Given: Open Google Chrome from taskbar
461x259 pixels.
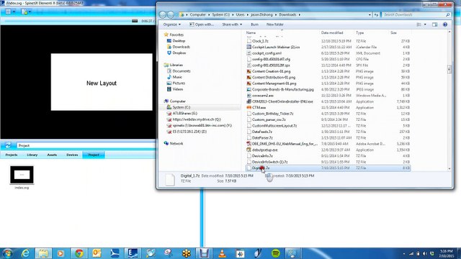Looking at the screenshot, I should point(79,253).
